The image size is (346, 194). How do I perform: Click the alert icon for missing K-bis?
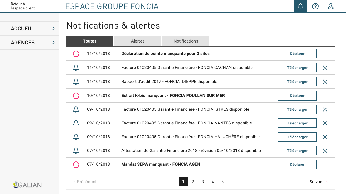click(x=76, y=96)
